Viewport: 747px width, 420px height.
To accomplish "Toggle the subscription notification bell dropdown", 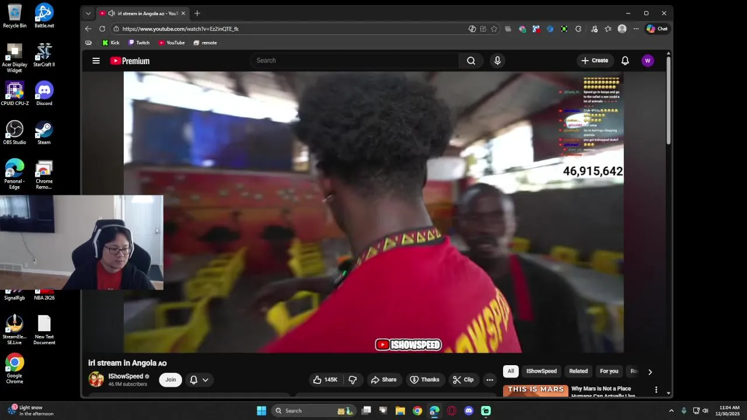I will pos(199,380).
